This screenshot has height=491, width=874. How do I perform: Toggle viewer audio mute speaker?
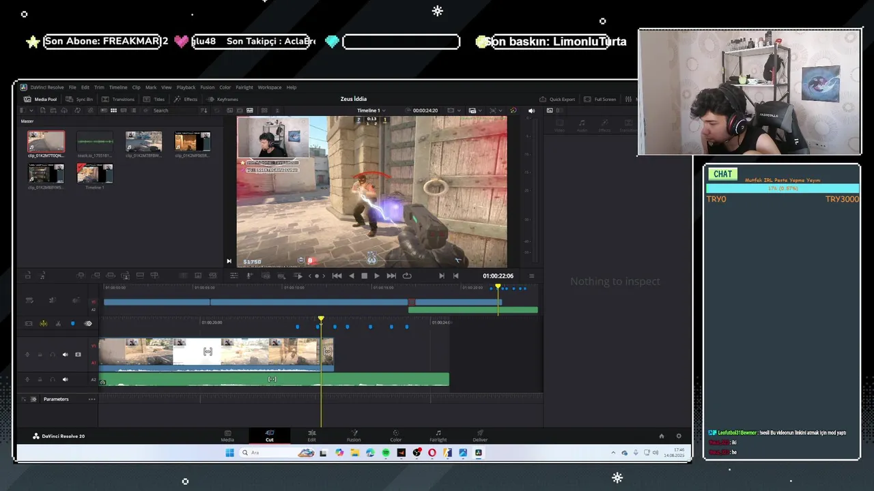[531, 110]
